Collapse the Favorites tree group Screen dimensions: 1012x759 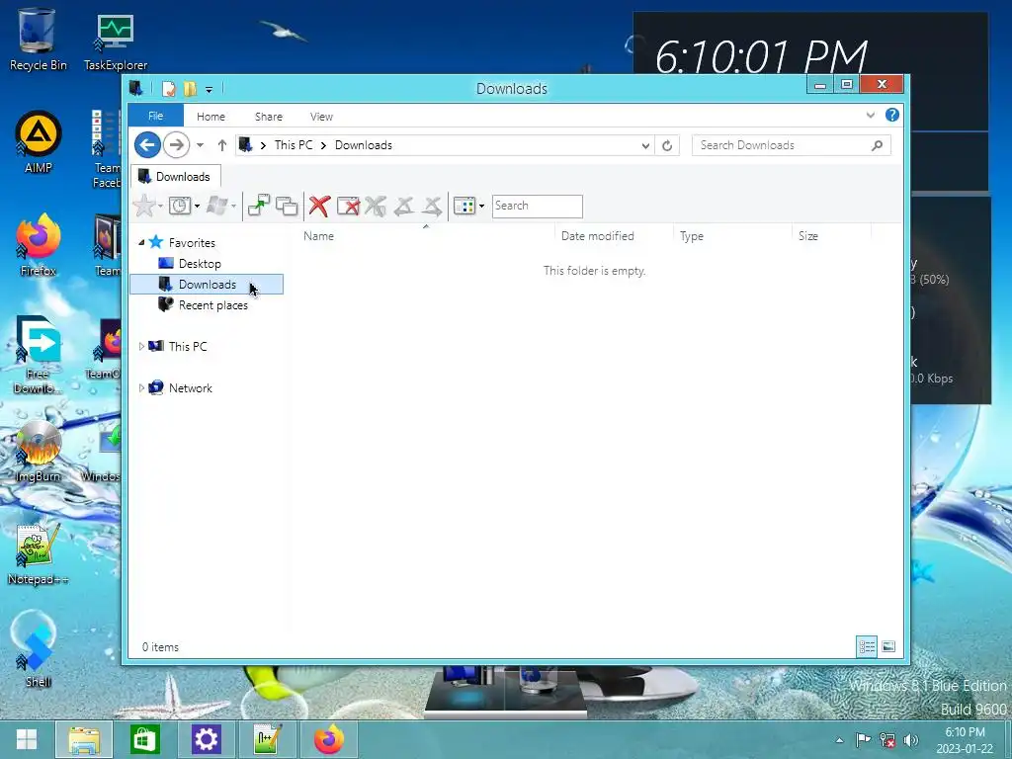click(141, 243)
